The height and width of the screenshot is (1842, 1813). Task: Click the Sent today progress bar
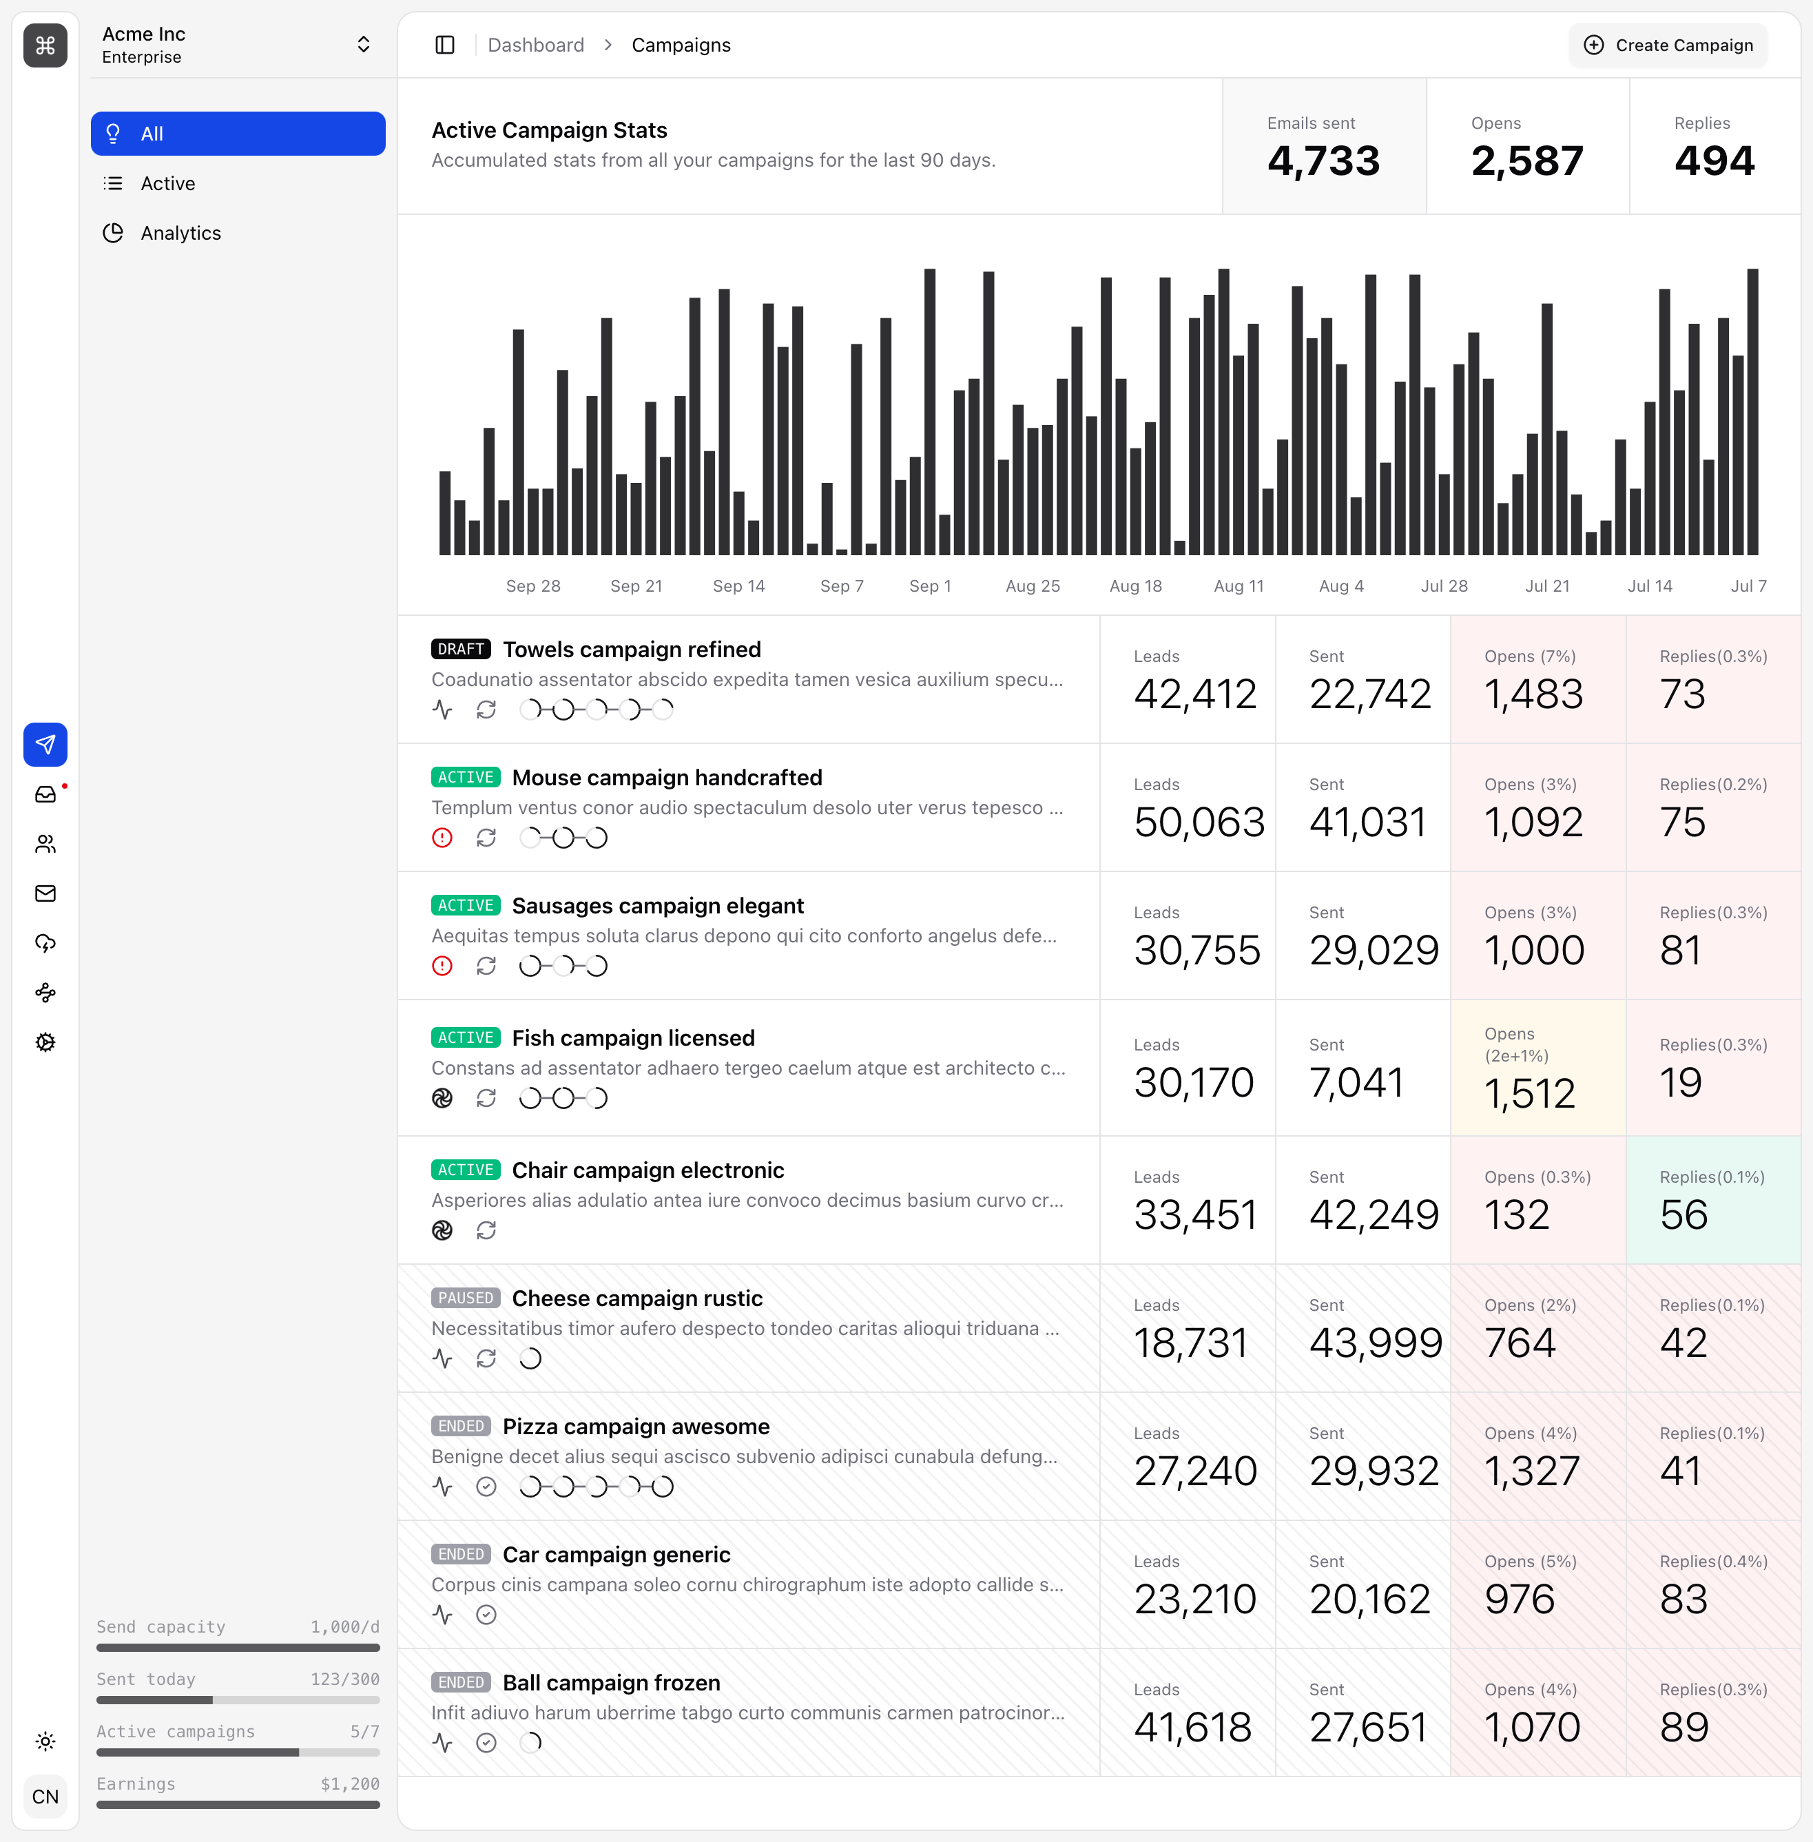[x=238, y=1700]
